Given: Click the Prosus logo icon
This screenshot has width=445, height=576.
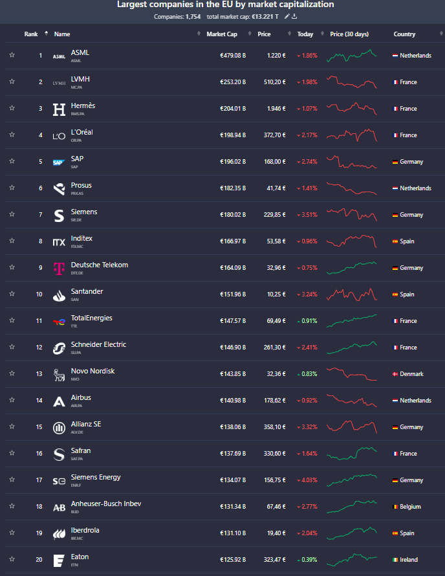Looking at the screenshot, I should click(59, 189).
